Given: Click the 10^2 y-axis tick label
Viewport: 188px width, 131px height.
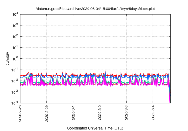Looking at the screenshot, I should click(15, 37).
